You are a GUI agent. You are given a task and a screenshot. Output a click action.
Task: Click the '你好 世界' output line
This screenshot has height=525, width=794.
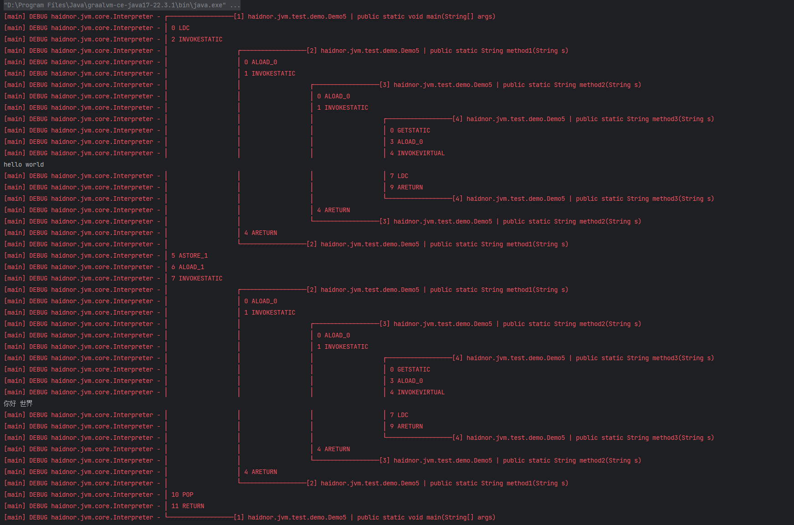tap(18, 403)
